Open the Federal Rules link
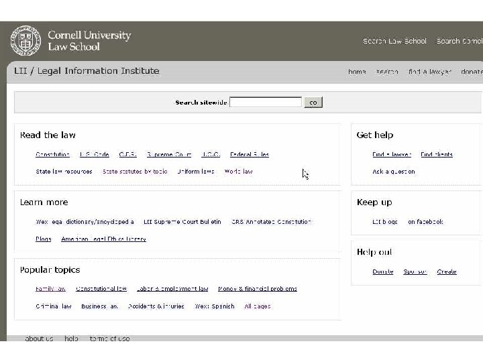Image resolution: width=483 pixels, height=362 pixels. [250, 154]
